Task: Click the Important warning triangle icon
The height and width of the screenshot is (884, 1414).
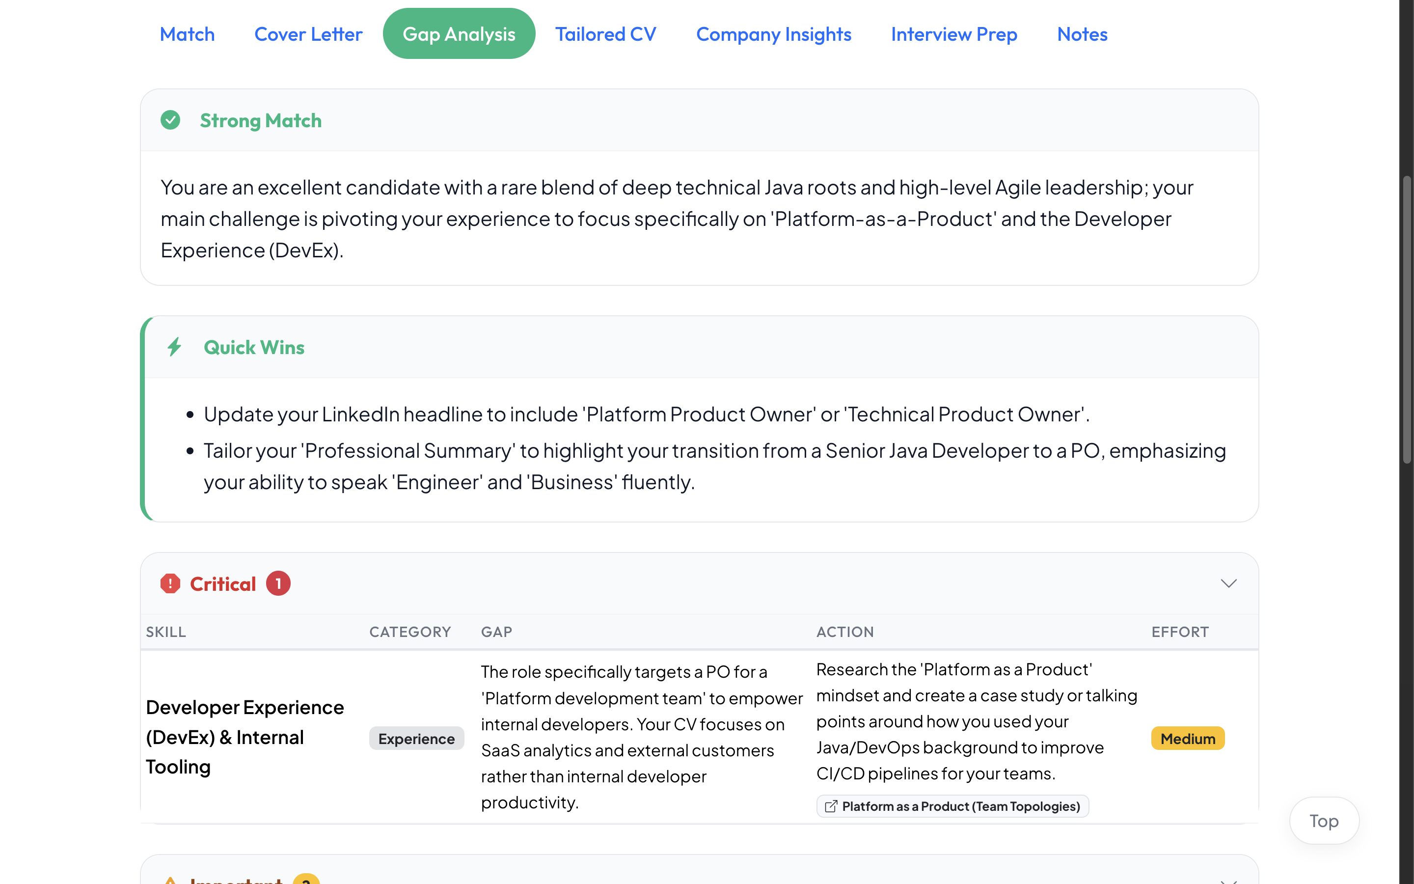Action: coord(170,880)
